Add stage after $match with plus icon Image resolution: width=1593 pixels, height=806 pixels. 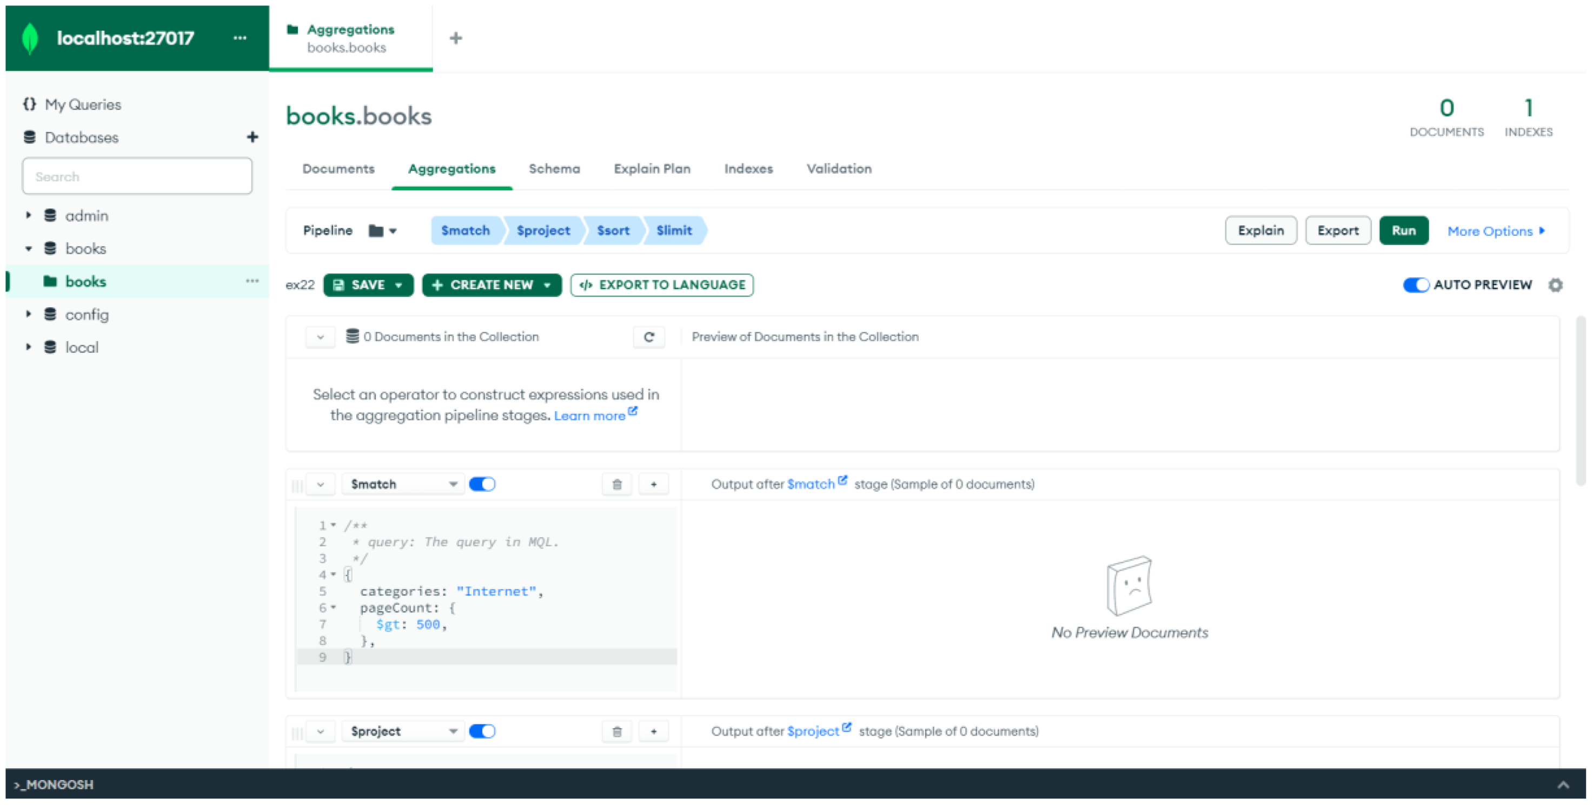653,484
